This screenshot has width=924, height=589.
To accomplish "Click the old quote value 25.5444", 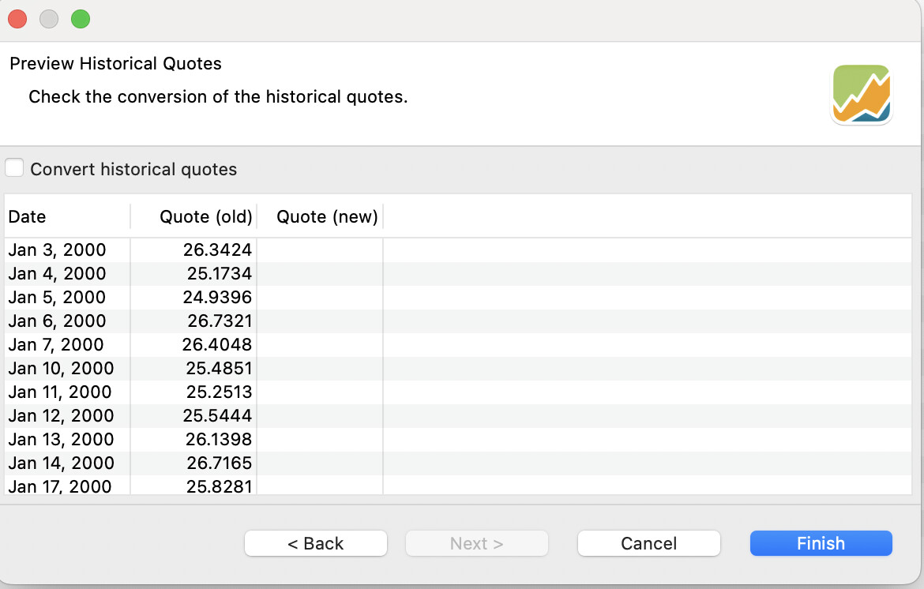I will click(219, 416).
